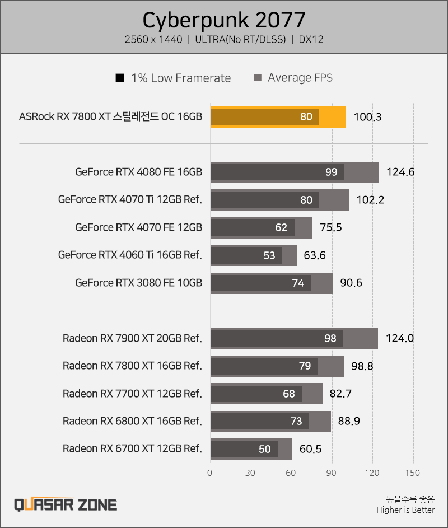Click the Quasar Zone logo
Image resolution: width=448 pixels, height=528 pixels.
click(x=66, y=505)
